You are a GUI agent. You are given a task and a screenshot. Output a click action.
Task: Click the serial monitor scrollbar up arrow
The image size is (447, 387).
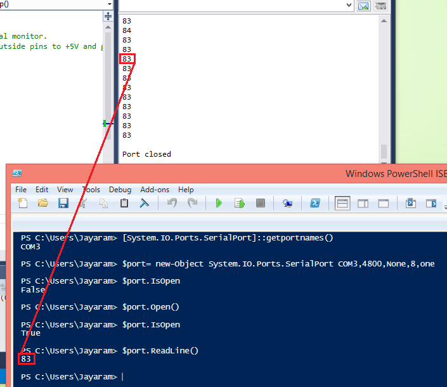point(384,21)
